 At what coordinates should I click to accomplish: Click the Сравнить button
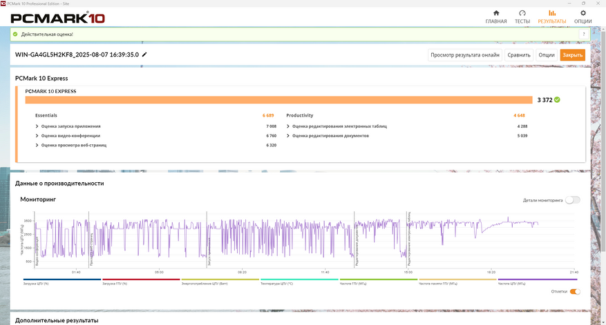click(x=519, y=55)
